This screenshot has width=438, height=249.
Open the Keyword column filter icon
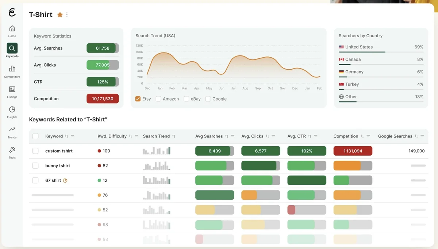[73, 136]
